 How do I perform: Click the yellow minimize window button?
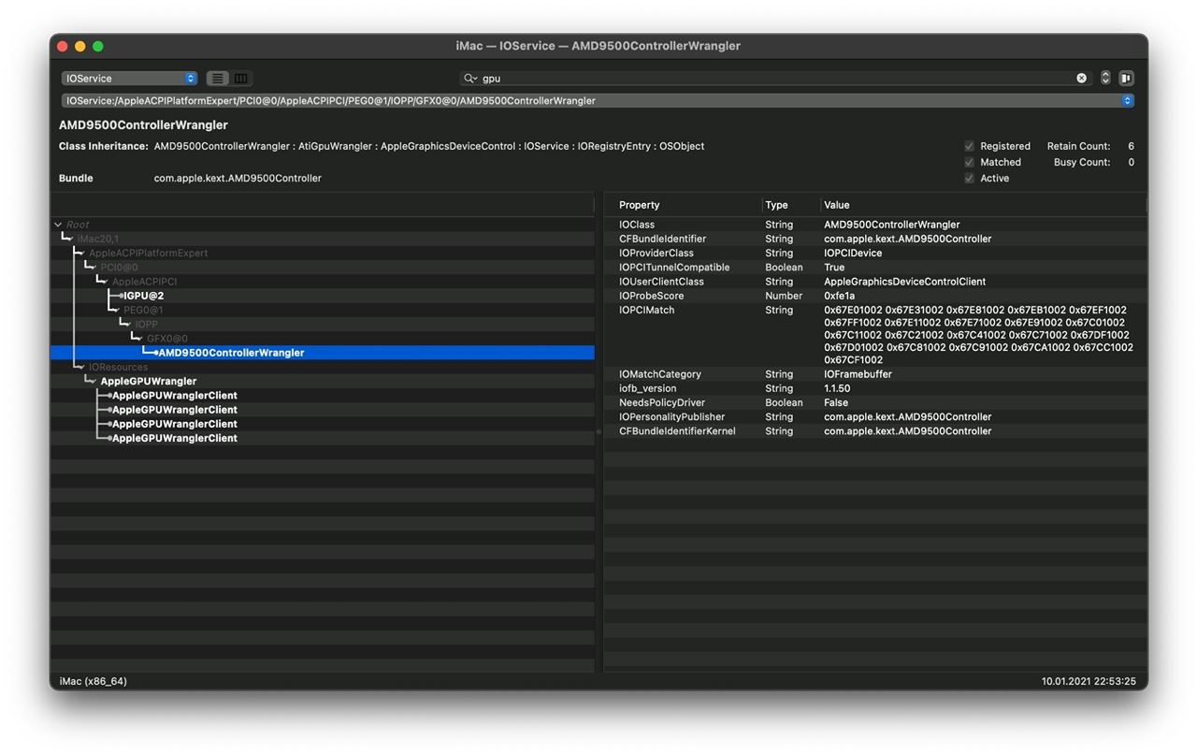[x=80, y=46]
